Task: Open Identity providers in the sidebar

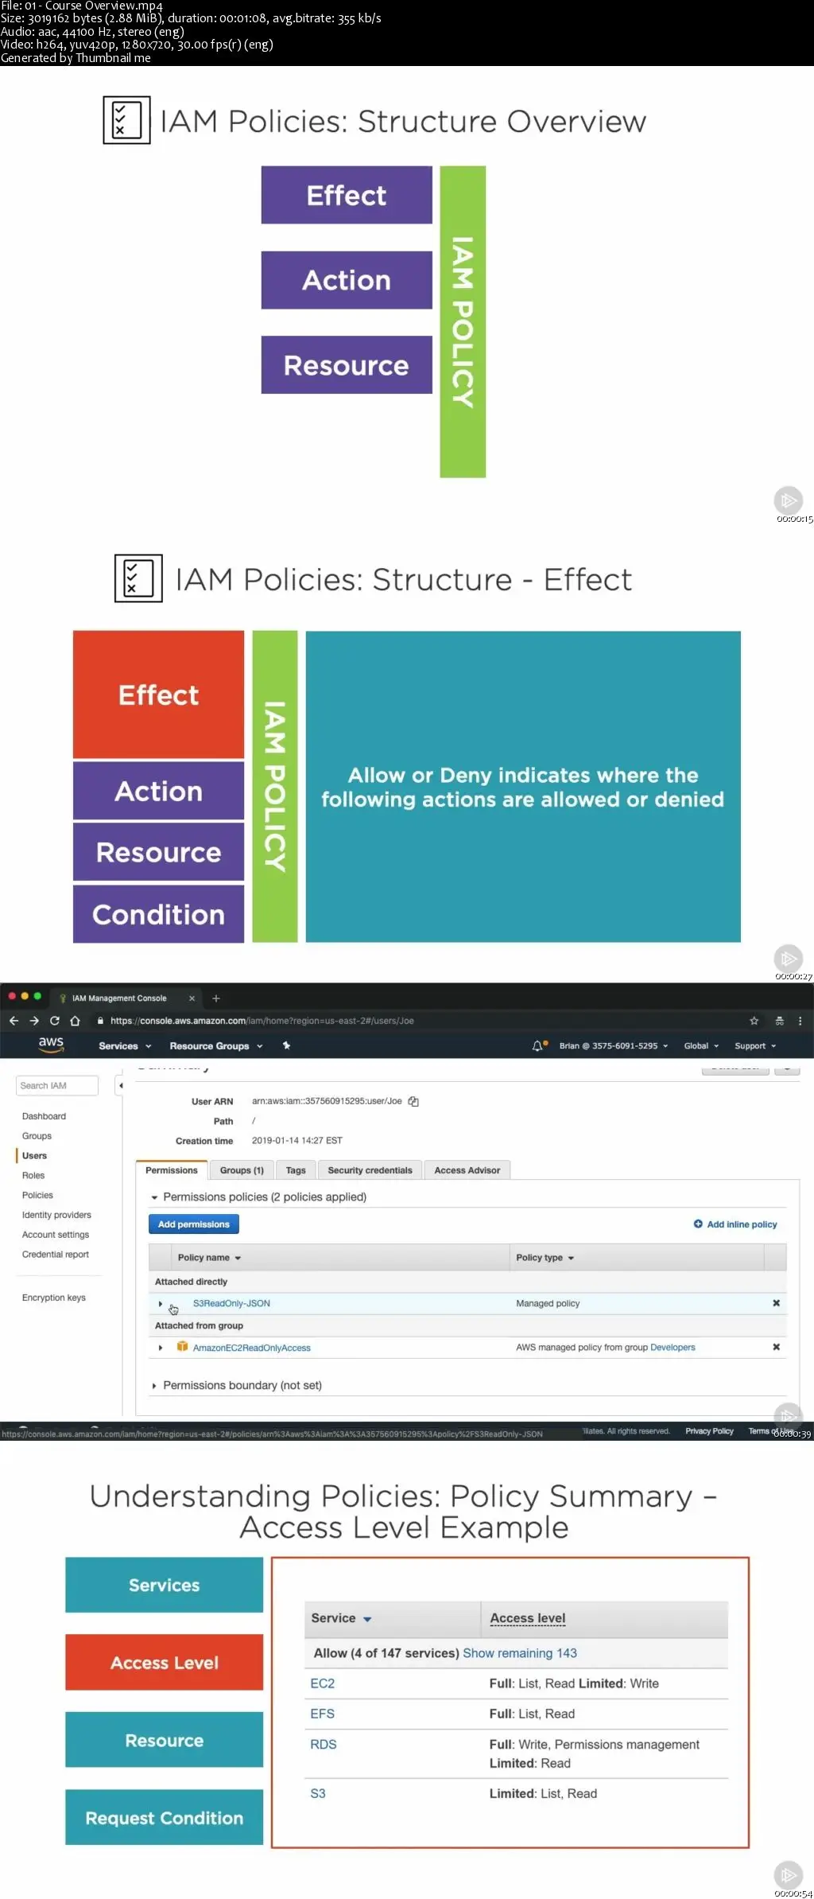Action: click(56, 1215)
